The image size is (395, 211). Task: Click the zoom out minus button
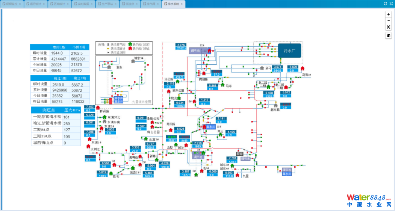[389, 21]
